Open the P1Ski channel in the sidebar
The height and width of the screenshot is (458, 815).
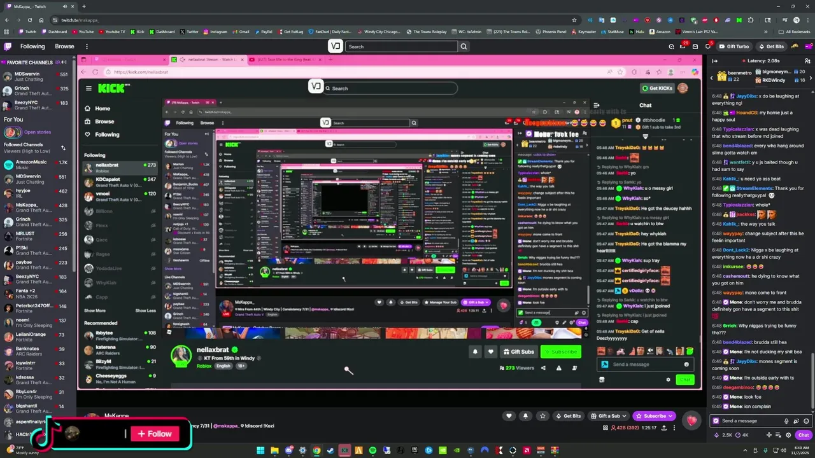38,251
